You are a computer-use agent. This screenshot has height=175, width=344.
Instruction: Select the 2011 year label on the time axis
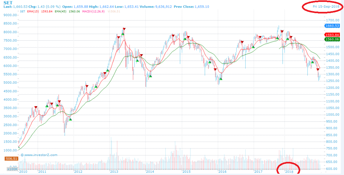coord(42,172)
